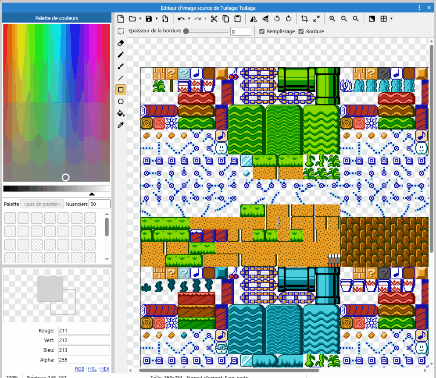Switch color mode to HEX
This screenshot has height=378, width=436.
105,369
